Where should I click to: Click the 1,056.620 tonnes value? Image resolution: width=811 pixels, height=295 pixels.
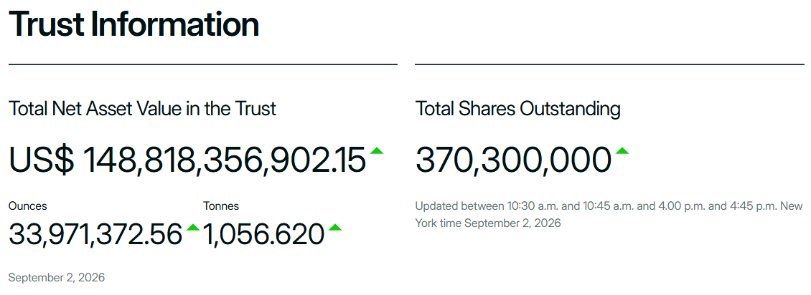tap(264, 234)
